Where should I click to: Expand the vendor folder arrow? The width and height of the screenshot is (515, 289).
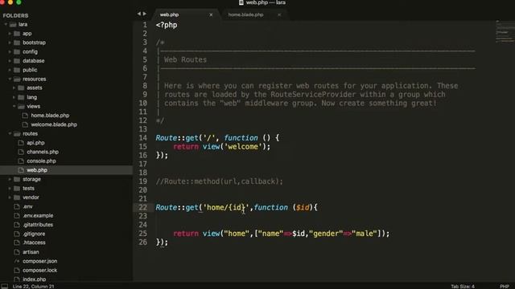10,197
